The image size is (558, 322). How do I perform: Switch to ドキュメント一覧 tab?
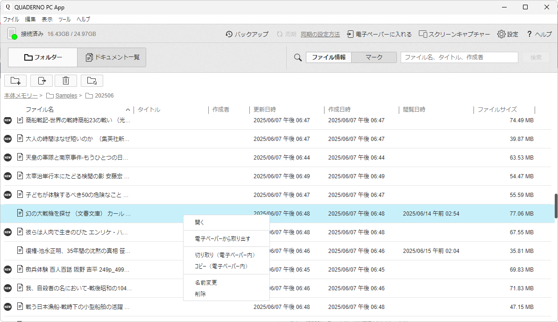click(112, 57)
